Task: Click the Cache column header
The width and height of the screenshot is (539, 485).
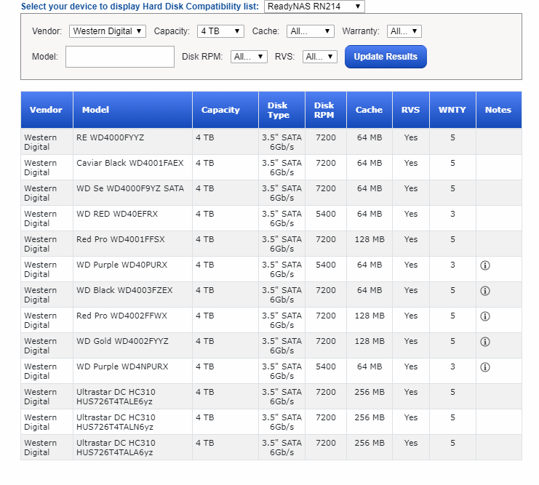Action: pyautogui.click(x=369, y=110)
